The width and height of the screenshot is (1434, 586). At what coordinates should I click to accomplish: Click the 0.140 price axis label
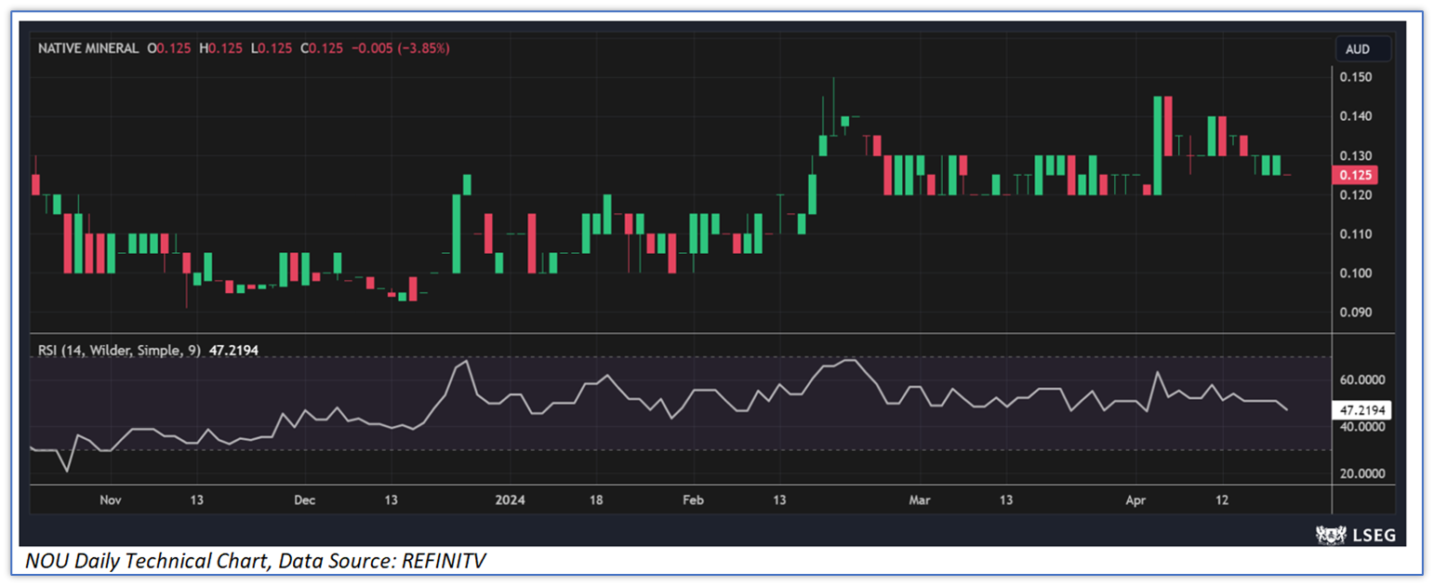pos(1355,116)
